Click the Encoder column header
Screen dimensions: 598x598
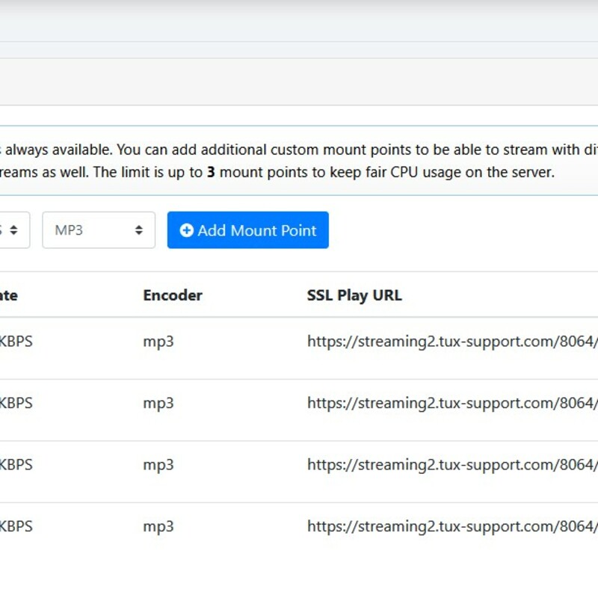173,295
